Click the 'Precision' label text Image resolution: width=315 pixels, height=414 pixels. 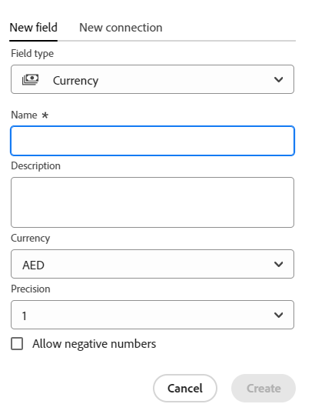[31, 289]
